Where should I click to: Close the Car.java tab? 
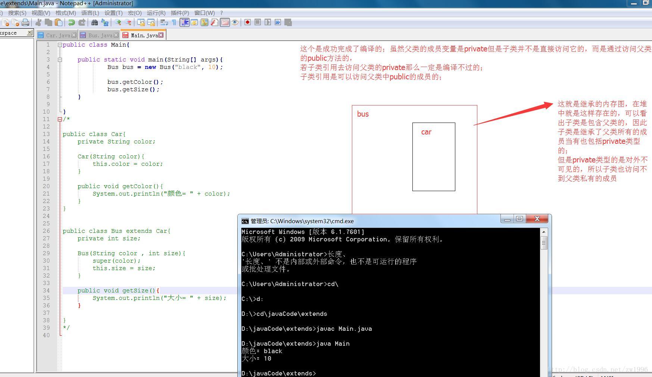click(x=74, y=35)
